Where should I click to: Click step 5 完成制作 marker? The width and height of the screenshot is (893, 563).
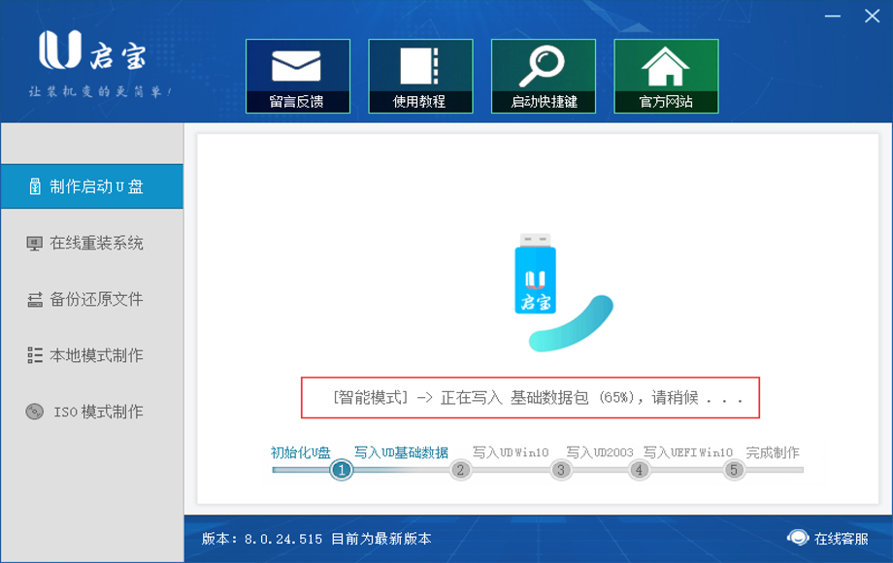(x=733, y=470)
